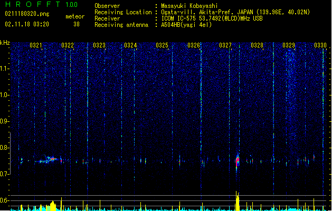Click the 0324 time marker
This screenshot has height=211, width=332.
click(x=130, y=45)
